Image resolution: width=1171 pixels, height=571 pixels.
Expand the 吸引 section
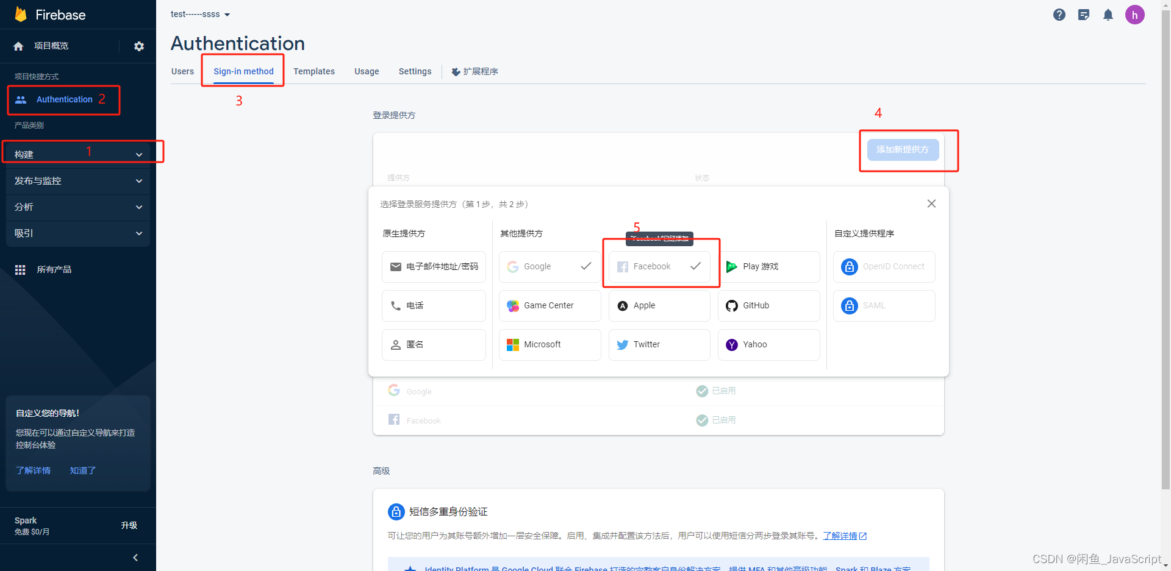point(78,233)
